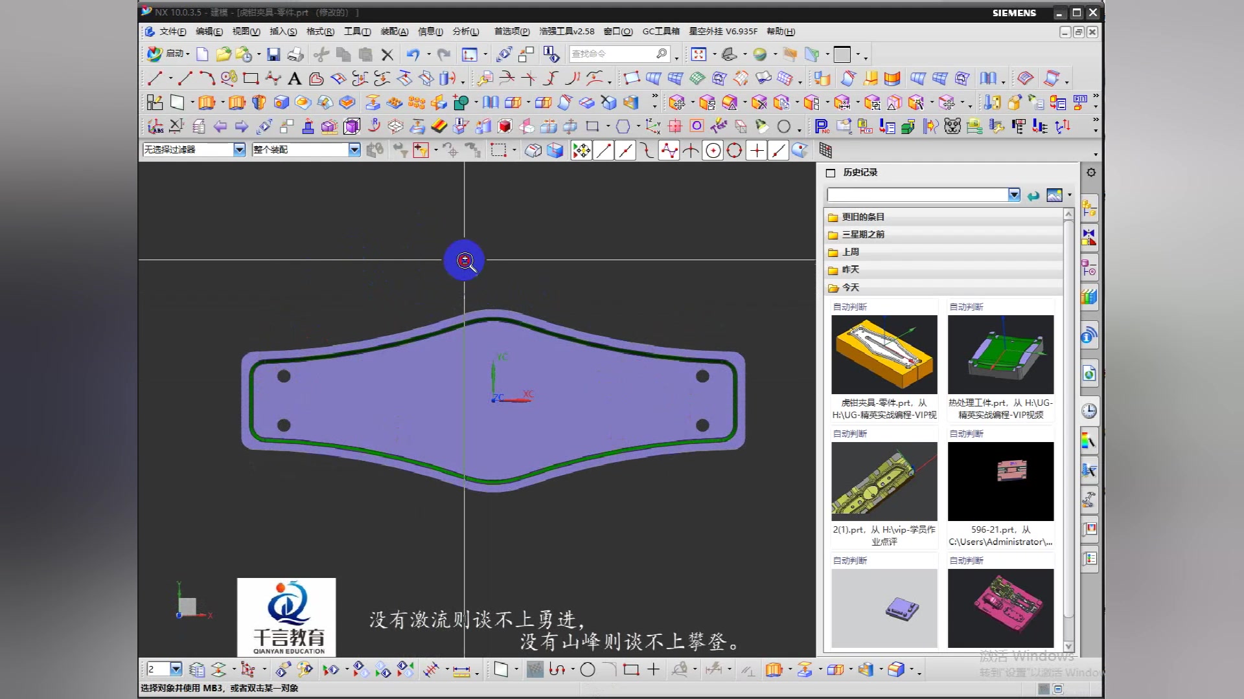
Task: Click the Rectangle curve tool
Action: coord(251,79)
